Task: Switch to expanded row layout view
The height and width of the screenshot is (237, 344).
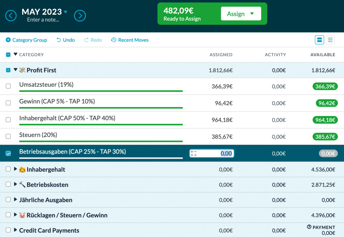Action: [319, 40]
